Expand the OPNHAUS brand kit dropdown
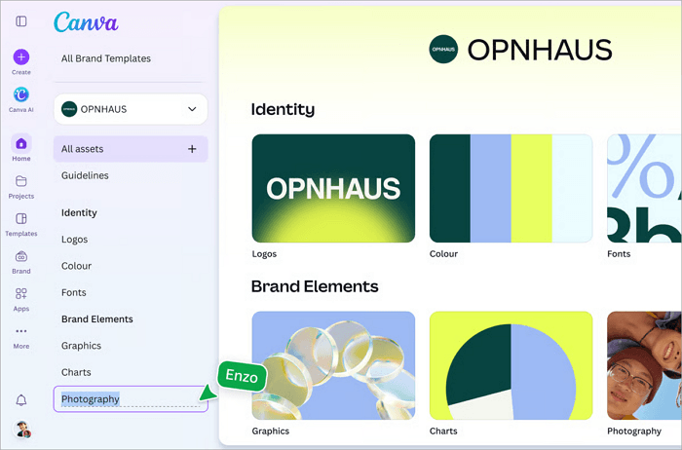The width and height of the screenshot is (682, 450). point(131,109)
